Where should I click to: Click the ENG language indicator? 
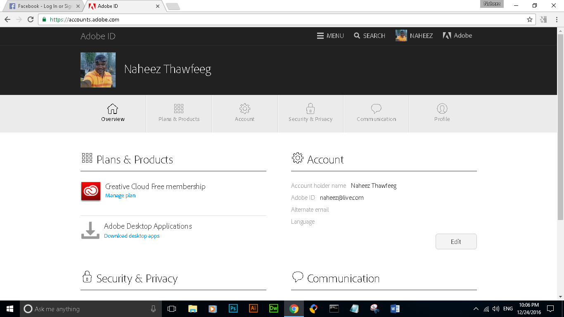pos(508,309)
